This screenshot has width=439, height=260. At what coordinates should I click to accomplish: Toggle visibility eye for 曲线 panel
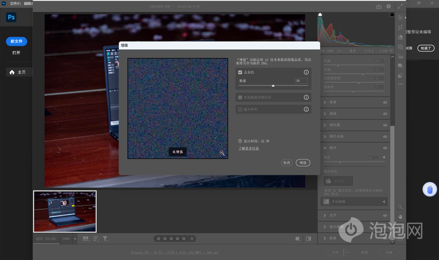pos(385,114)
